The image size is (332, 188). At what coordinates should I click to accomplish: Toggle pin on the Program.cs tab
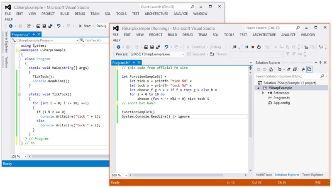pyautogui.click(x=34, y=34)
